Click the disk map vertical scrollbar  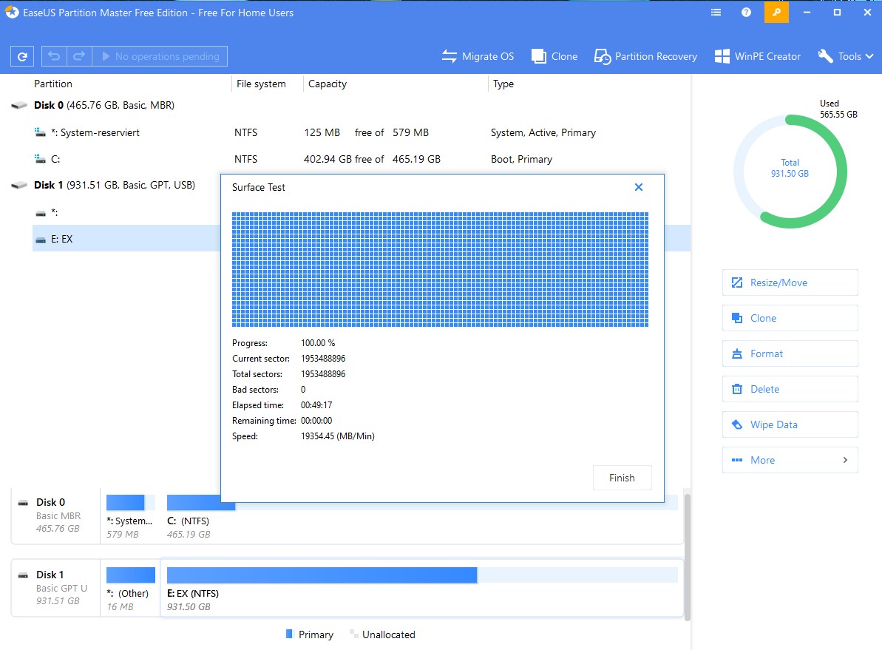click(687, 557)
